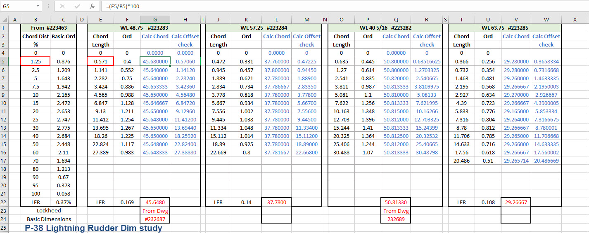The height and width of the screenshot is (233, 589).
Task: Click the red-bordered 1.25 cell
Action: click(36, 61)
